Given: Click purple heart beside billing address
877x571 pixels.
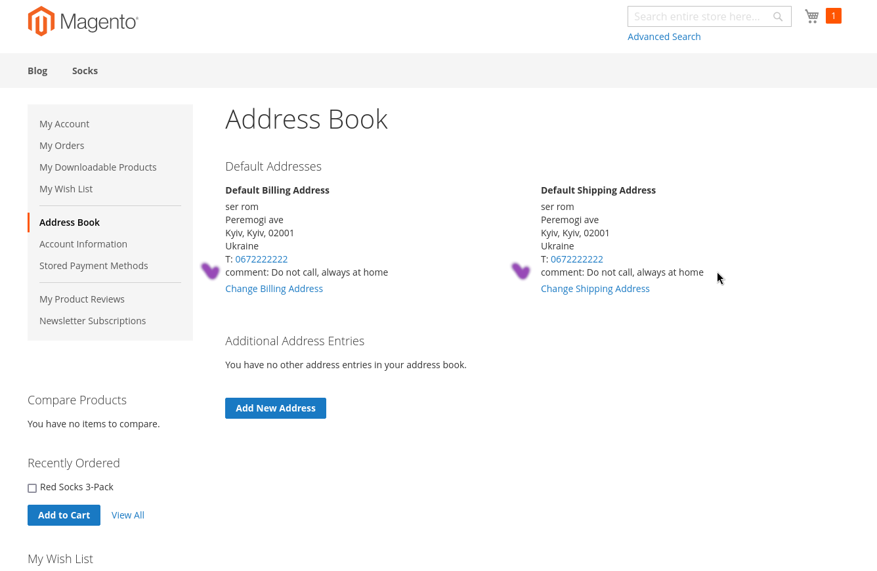Looking at the screenshot, I should [x=210, y=271].
